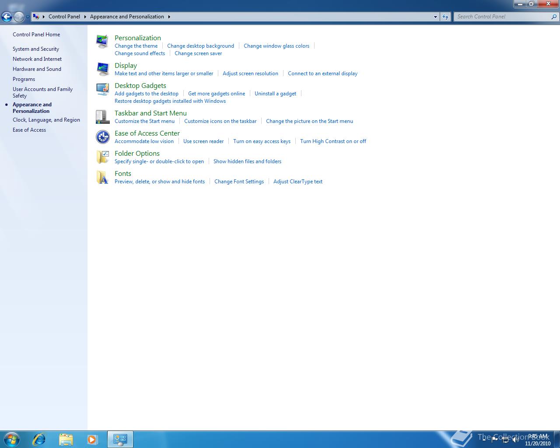Click Change screen saver

coord(198,53)
